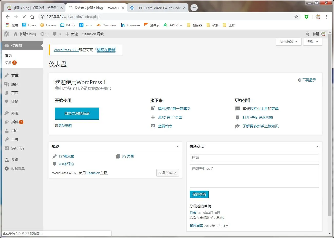The image size is (334, 238).
Task: Collapse the 概览 panel with its arrow
Action: [x=177, y=146]
